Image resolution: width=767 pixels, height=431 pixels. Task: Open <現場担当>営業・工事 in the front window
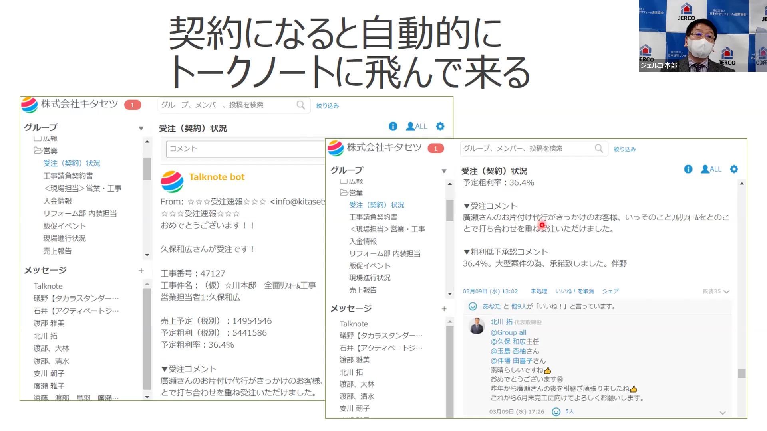[x=387, y=229]
